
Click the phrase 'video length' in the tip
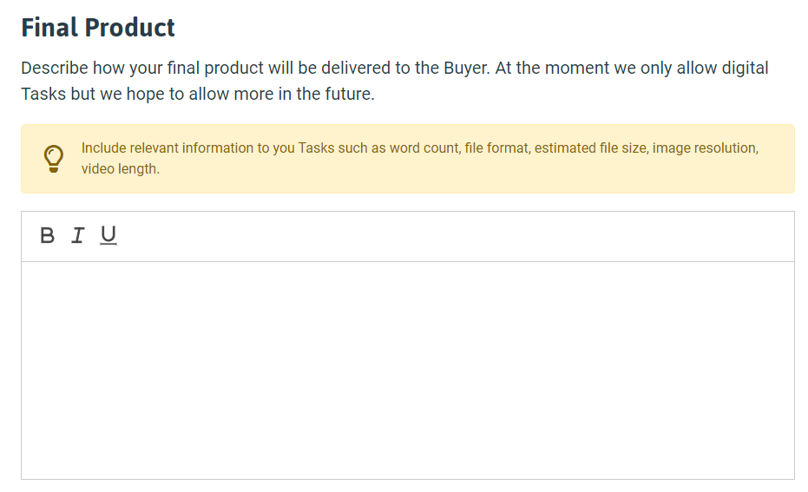click(x=120, y=169)
